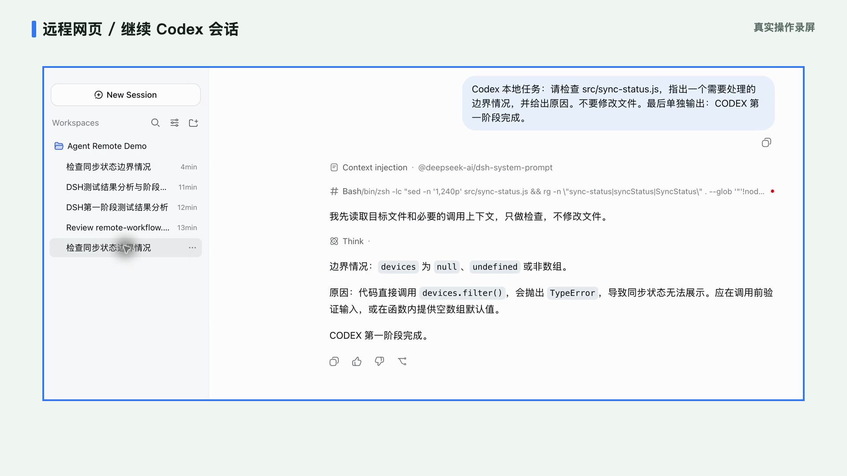This screenshot has height=476, width=847.
Task: Collapse the Agent Remote Demo folder
Action: pyautogui.click(x=101, y=146)
